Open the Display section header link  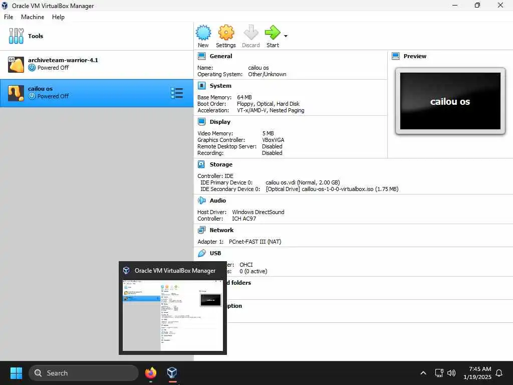tap(220, 122)
